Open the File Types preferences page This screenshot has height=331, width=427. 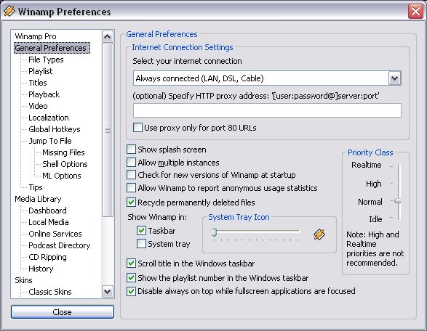46,60
